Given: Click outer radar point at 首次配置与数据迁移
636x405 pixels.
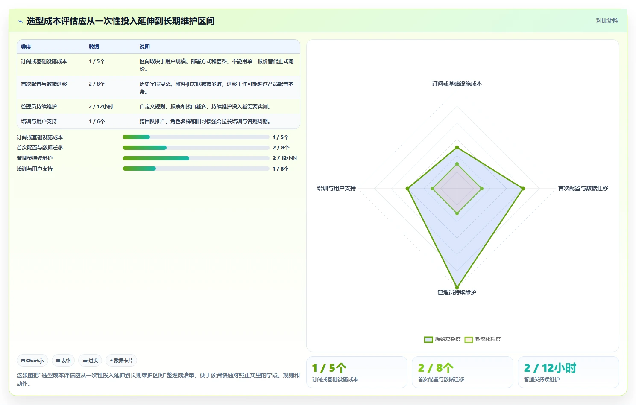Looking at the screenshot, I should click(523, 189).
